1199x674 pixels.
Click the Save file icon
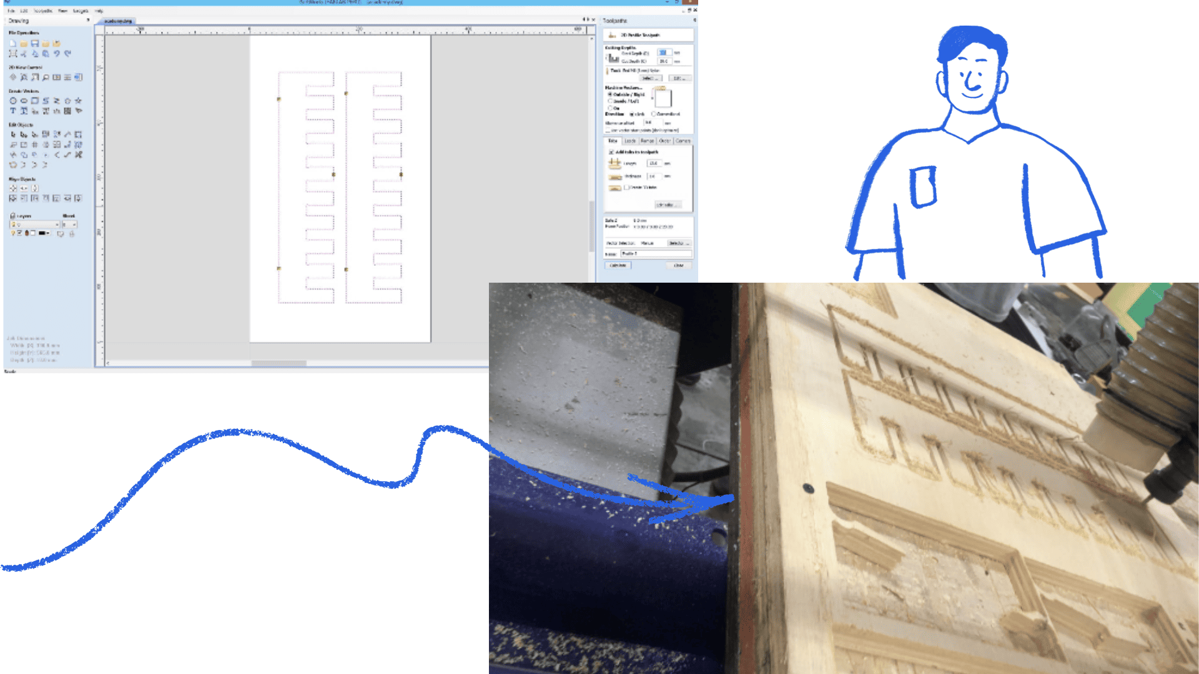[35, 44]
